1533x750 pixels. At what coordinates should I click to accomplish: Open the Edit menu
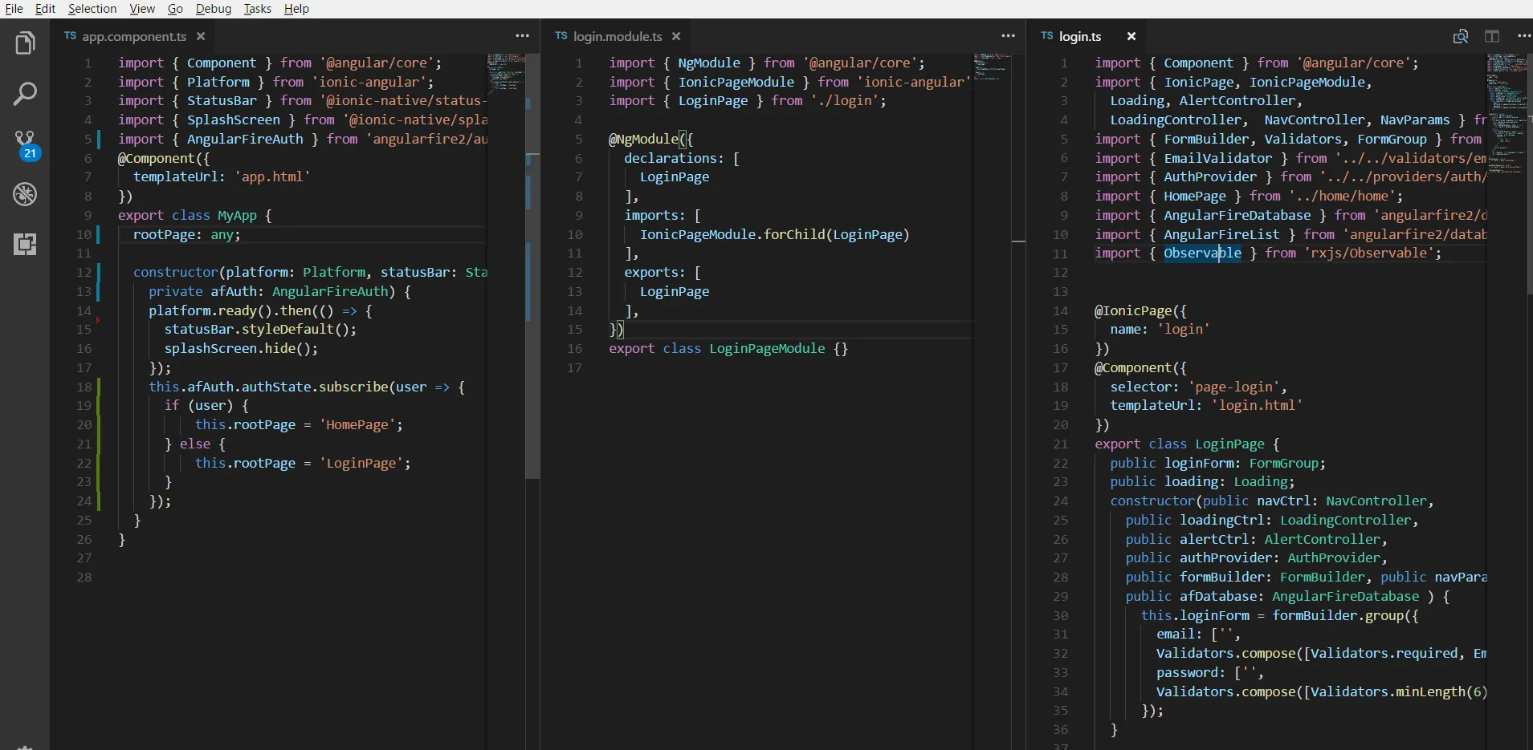point(46,9)
